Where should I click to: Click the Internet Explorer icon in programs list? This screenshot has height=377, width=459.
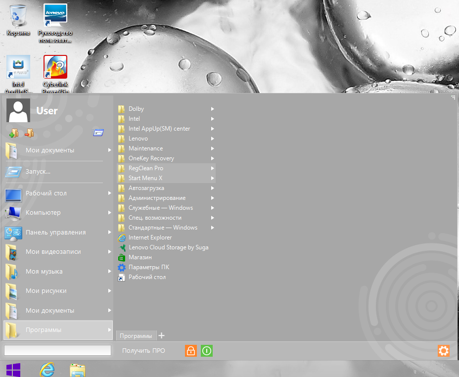pos(122,237)
